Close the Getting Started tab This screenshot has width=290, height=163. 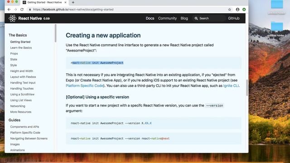65,2
